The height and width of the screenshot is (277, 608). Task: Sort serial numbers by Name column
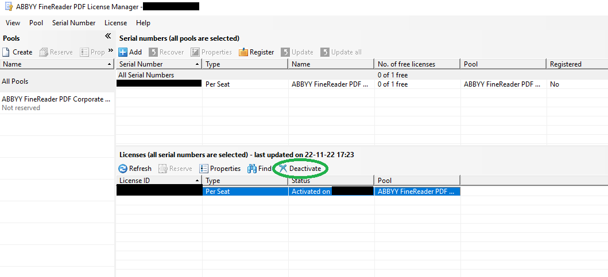pos(331,64)
